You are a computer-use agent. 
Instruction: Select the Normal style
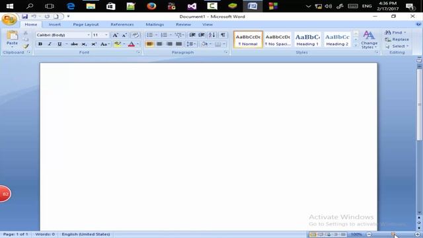[x=248, y=40]
